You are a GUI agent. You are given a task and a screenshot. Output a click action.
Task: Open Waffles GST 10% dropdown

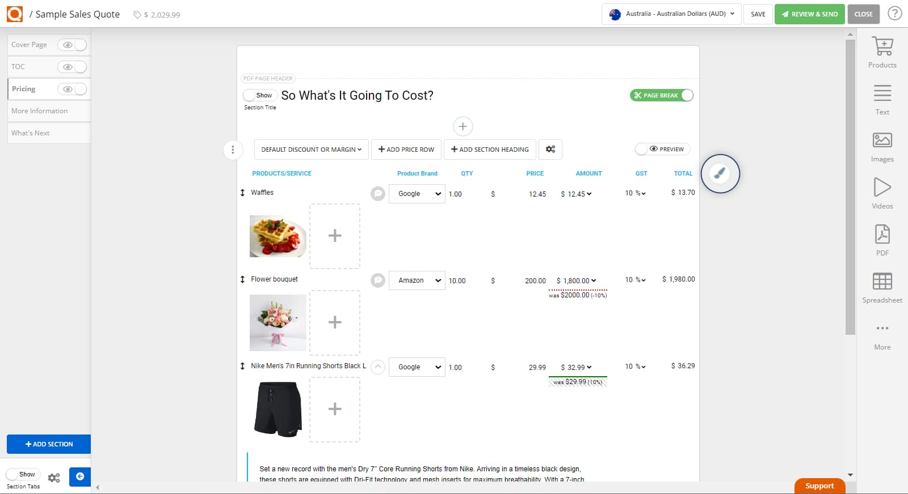click(636, 193)
